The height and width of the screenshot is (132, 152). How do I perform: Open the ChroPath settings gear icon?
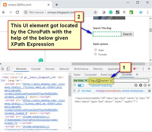coord(140,85)
